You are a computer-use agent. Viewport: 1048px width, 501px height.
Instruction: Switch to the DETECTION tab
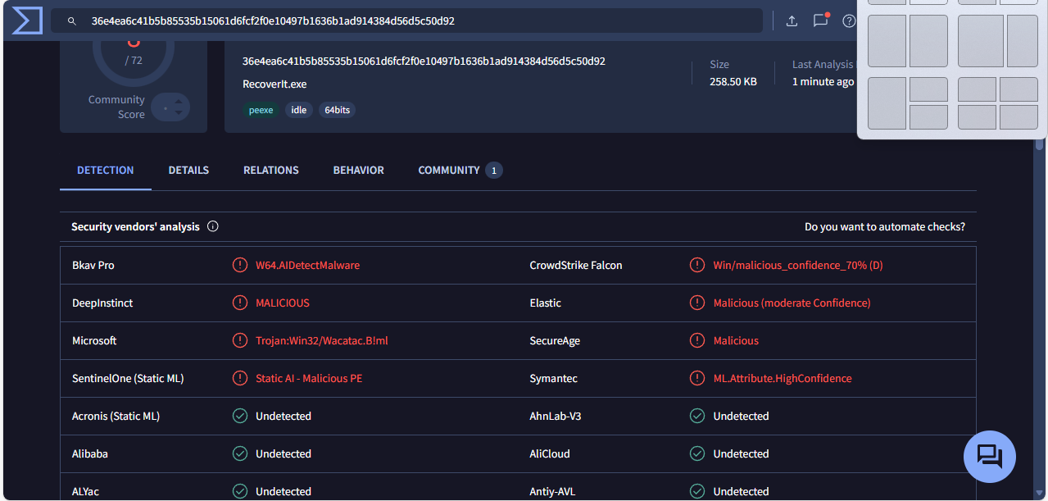click(106, 171)
